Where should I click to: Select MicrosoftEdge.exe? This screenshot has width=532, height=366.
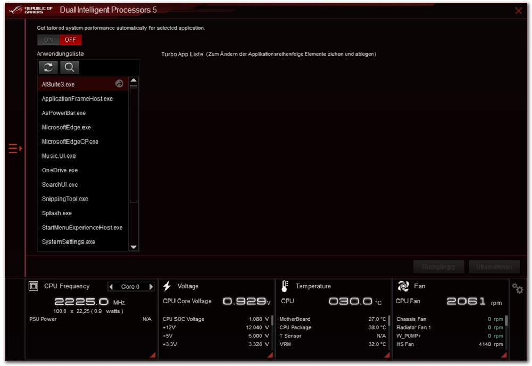[x=83, y=127]
